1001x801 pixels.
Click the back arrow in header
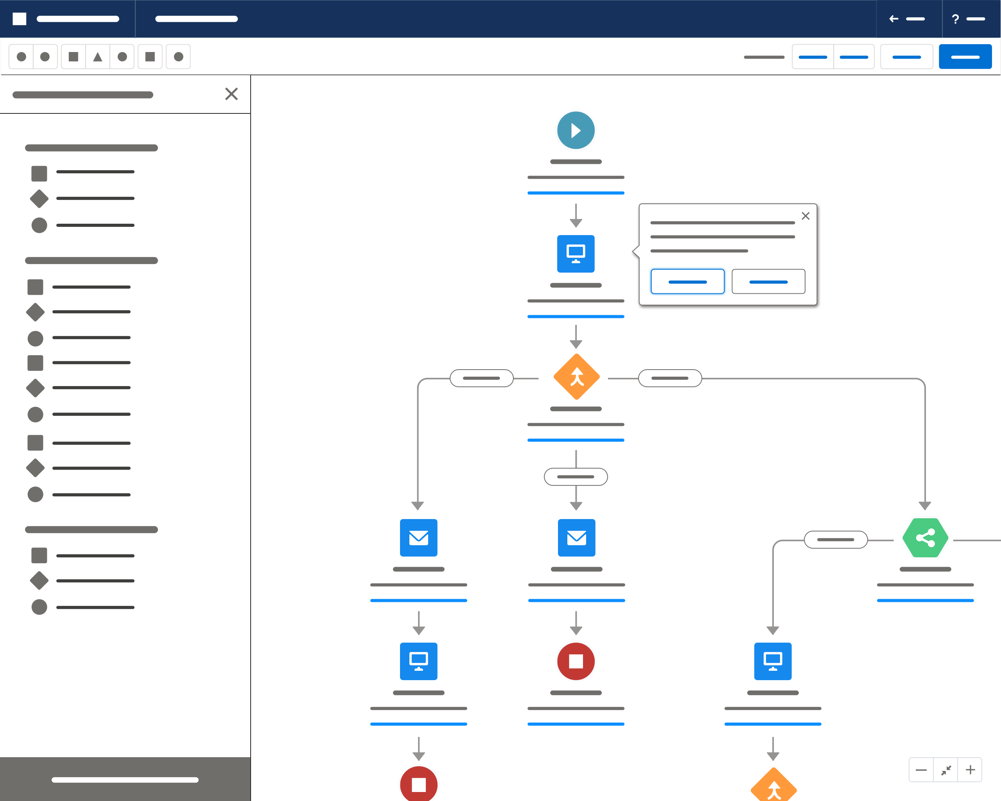(894, 18)
